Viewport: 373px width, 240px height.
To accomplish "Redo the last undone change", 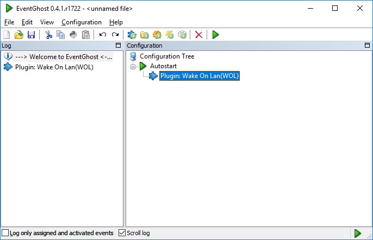I will tap(115, 35).
